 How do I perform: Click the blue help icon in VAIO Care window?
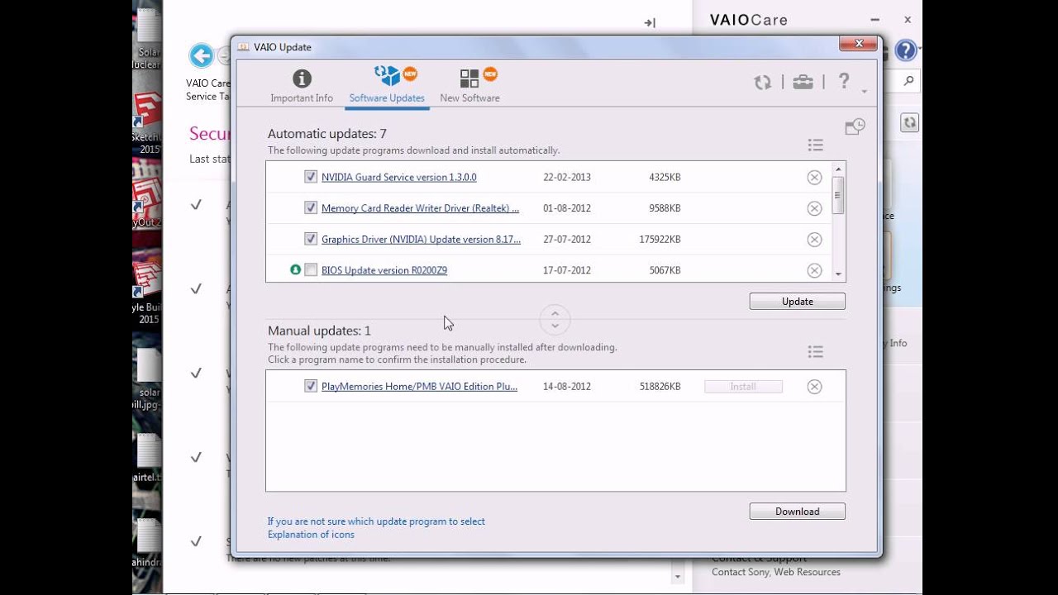pos(906,51)
